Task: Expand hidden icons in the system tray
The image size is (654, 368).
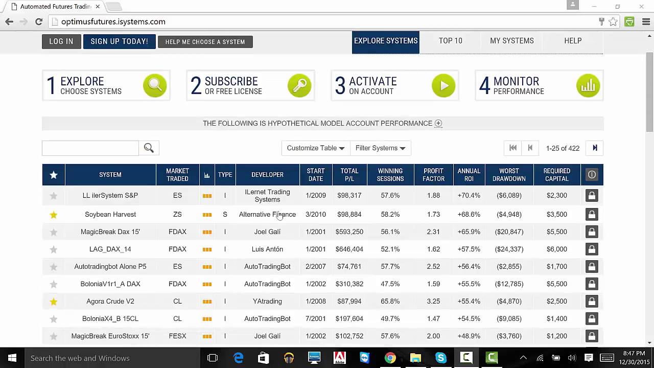Action: (523, 358)
